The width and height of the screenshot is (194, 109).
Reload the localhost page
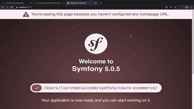tap(12, 7)
